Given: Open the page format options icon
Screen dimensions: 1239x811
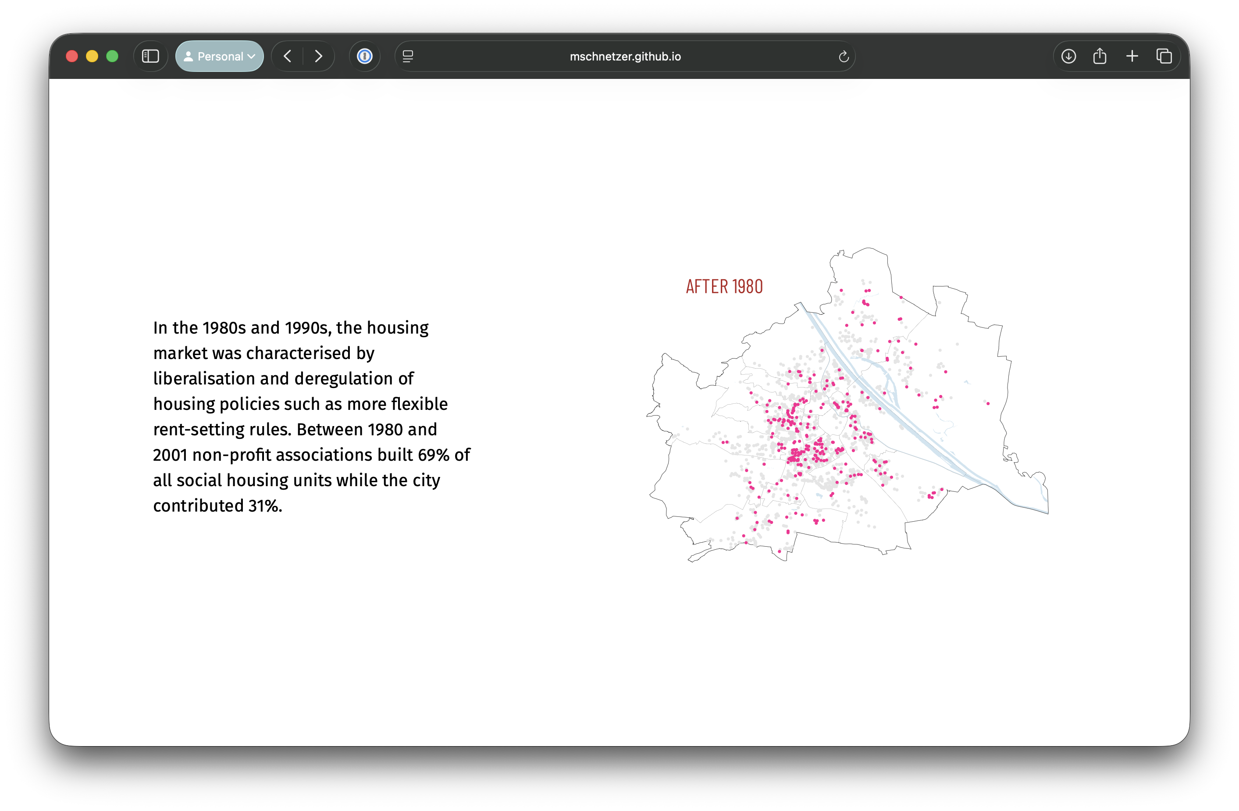Looking at the screenshot, I should 408,56.
